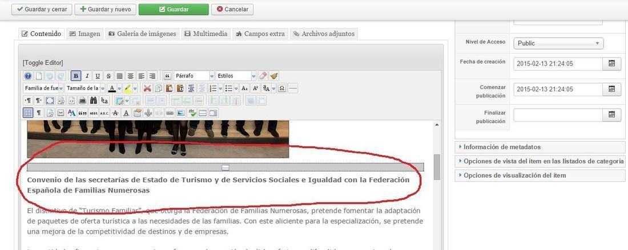This screenshot has height=250, width=628.
Task: Insert image icon in editor toolbar
Action: point(180,113)
